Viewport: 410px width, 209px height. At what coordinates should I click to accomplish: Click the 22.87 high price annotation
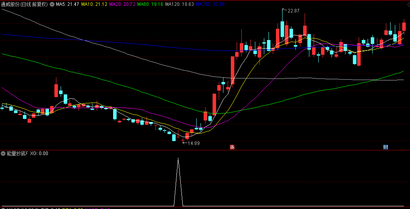[x=293, y=11]
